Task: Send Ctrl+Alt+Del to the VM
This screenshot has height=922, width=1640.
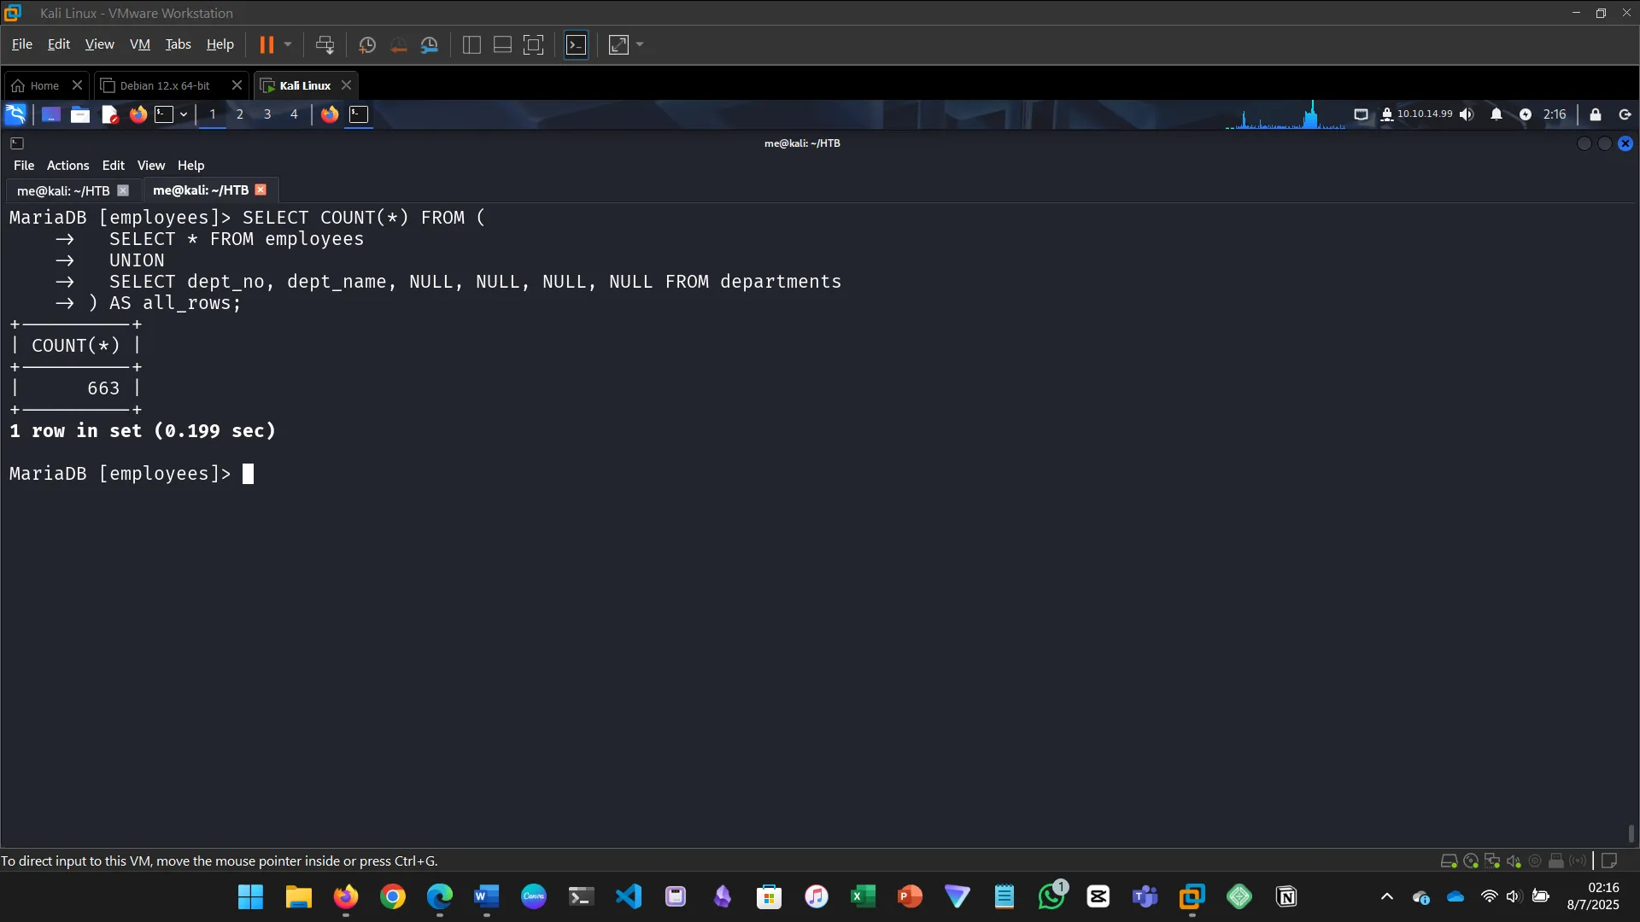Action: 325,44
